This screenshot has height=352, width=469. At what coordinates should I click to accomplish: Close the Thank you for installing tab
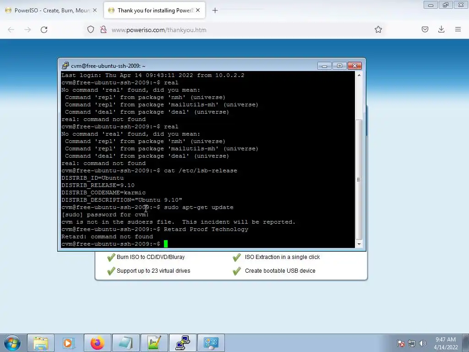198,11
